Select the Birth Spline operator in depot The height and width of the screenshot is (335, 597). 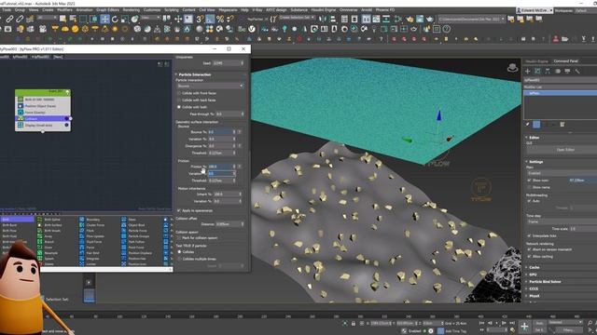pyautogui.click(x=52, y=220)
